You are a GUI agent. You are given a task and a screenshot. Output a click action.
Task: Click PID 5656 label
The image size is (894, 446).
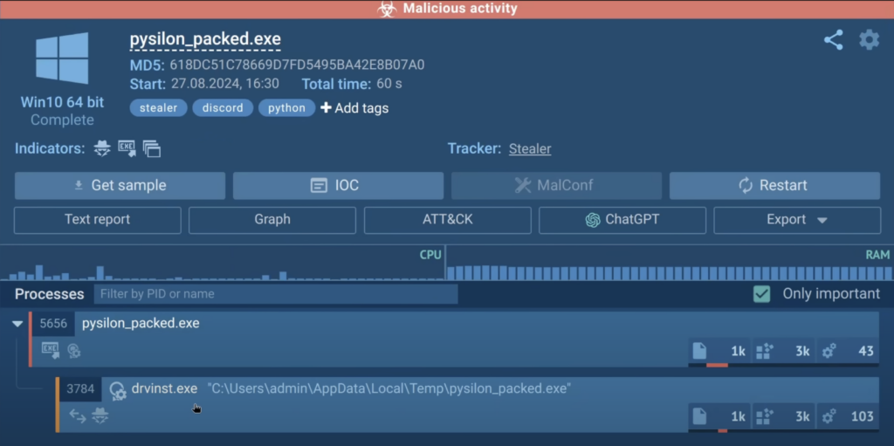[53, 324]
